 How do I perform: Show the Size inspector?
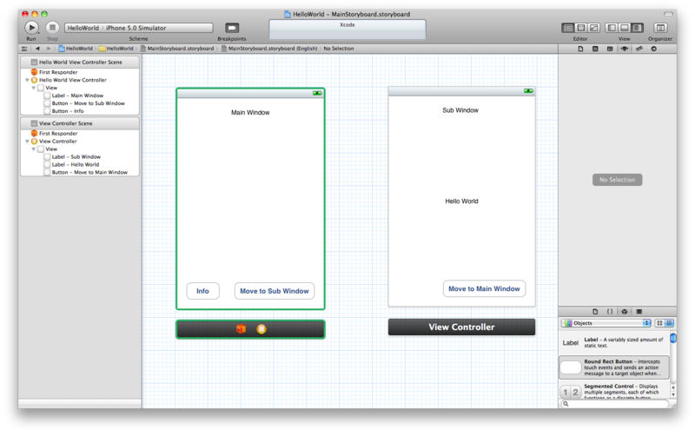click(639, 49)
